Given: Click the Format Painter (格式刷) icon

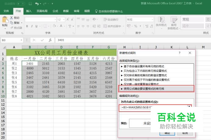Looking at the screenshot, I should click(x=12, y=27).
